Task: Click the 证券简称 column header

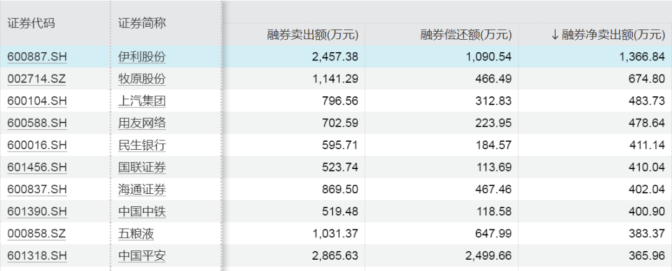Action: (x=142, y=24)
